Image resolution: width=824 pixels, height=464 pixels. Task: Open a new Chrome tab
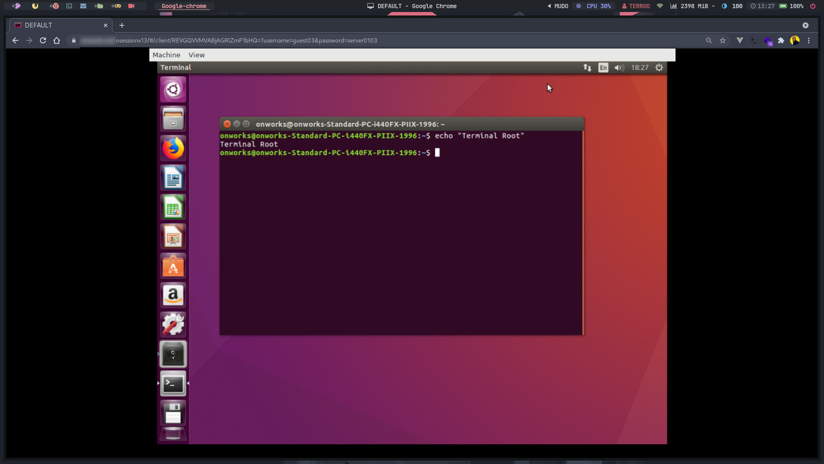[122, 25]
